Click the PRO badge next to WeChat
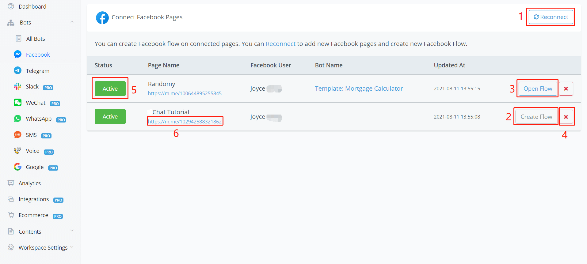The height and width of the screenshot is (264, 587). pos(55,104)
